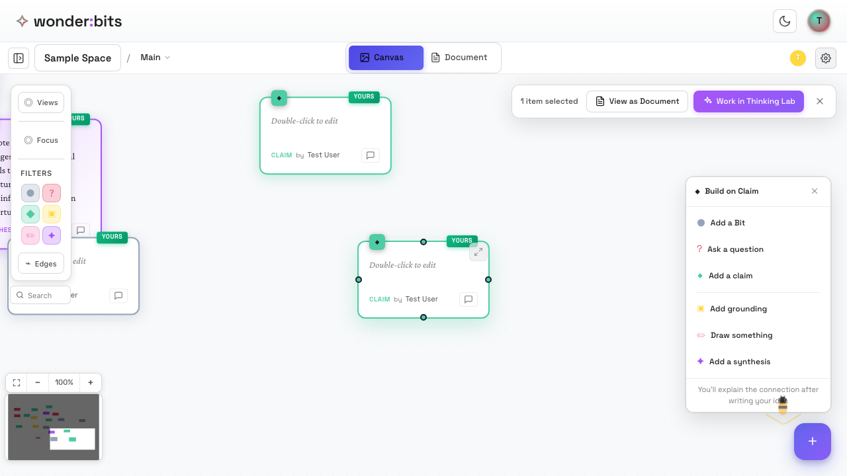The image size is (847, 476).
Task: Toggle the Views option
Action: [41, 102]
